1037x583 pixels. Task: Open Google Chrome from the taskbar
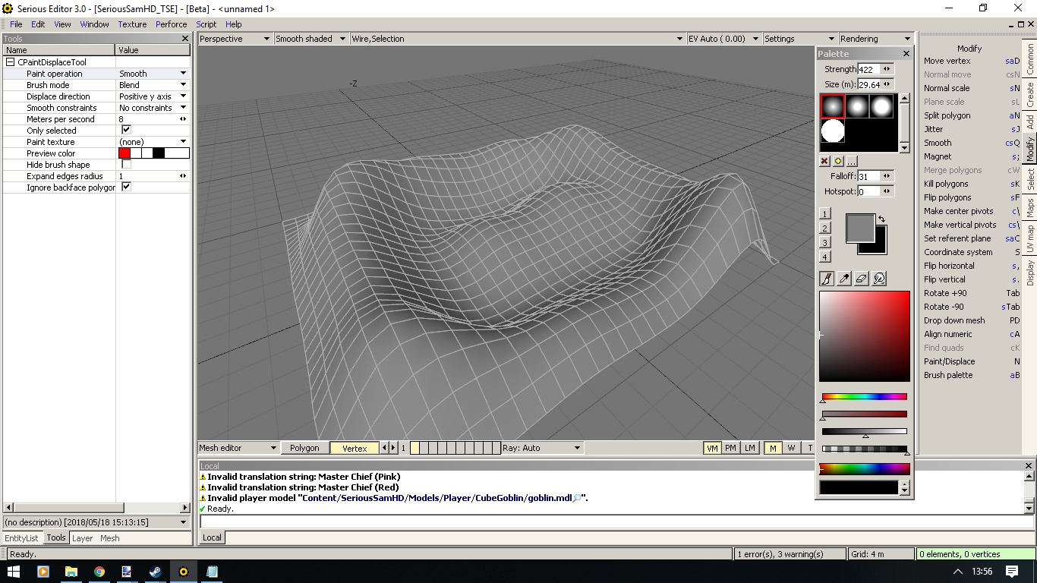coord(99,572)
